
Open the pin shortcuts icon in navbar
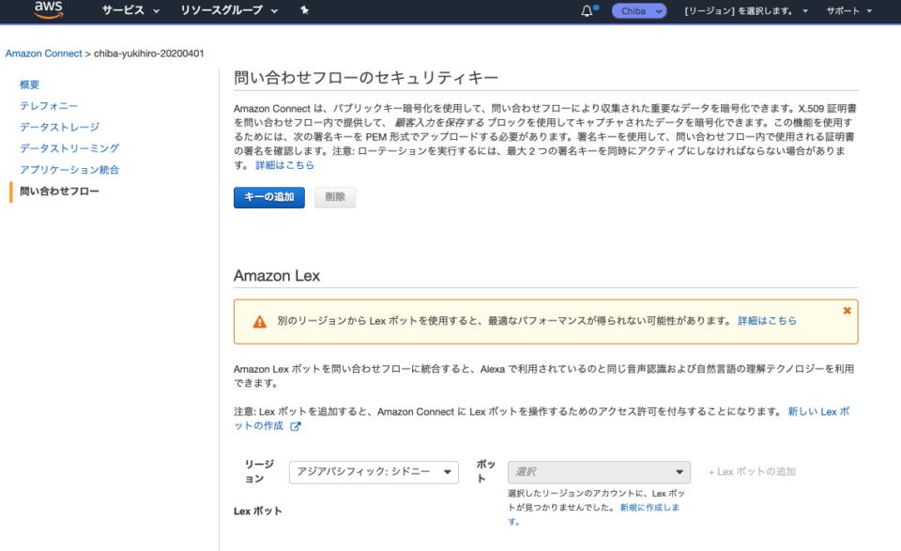pyautogui.click(x=304, y=9)
